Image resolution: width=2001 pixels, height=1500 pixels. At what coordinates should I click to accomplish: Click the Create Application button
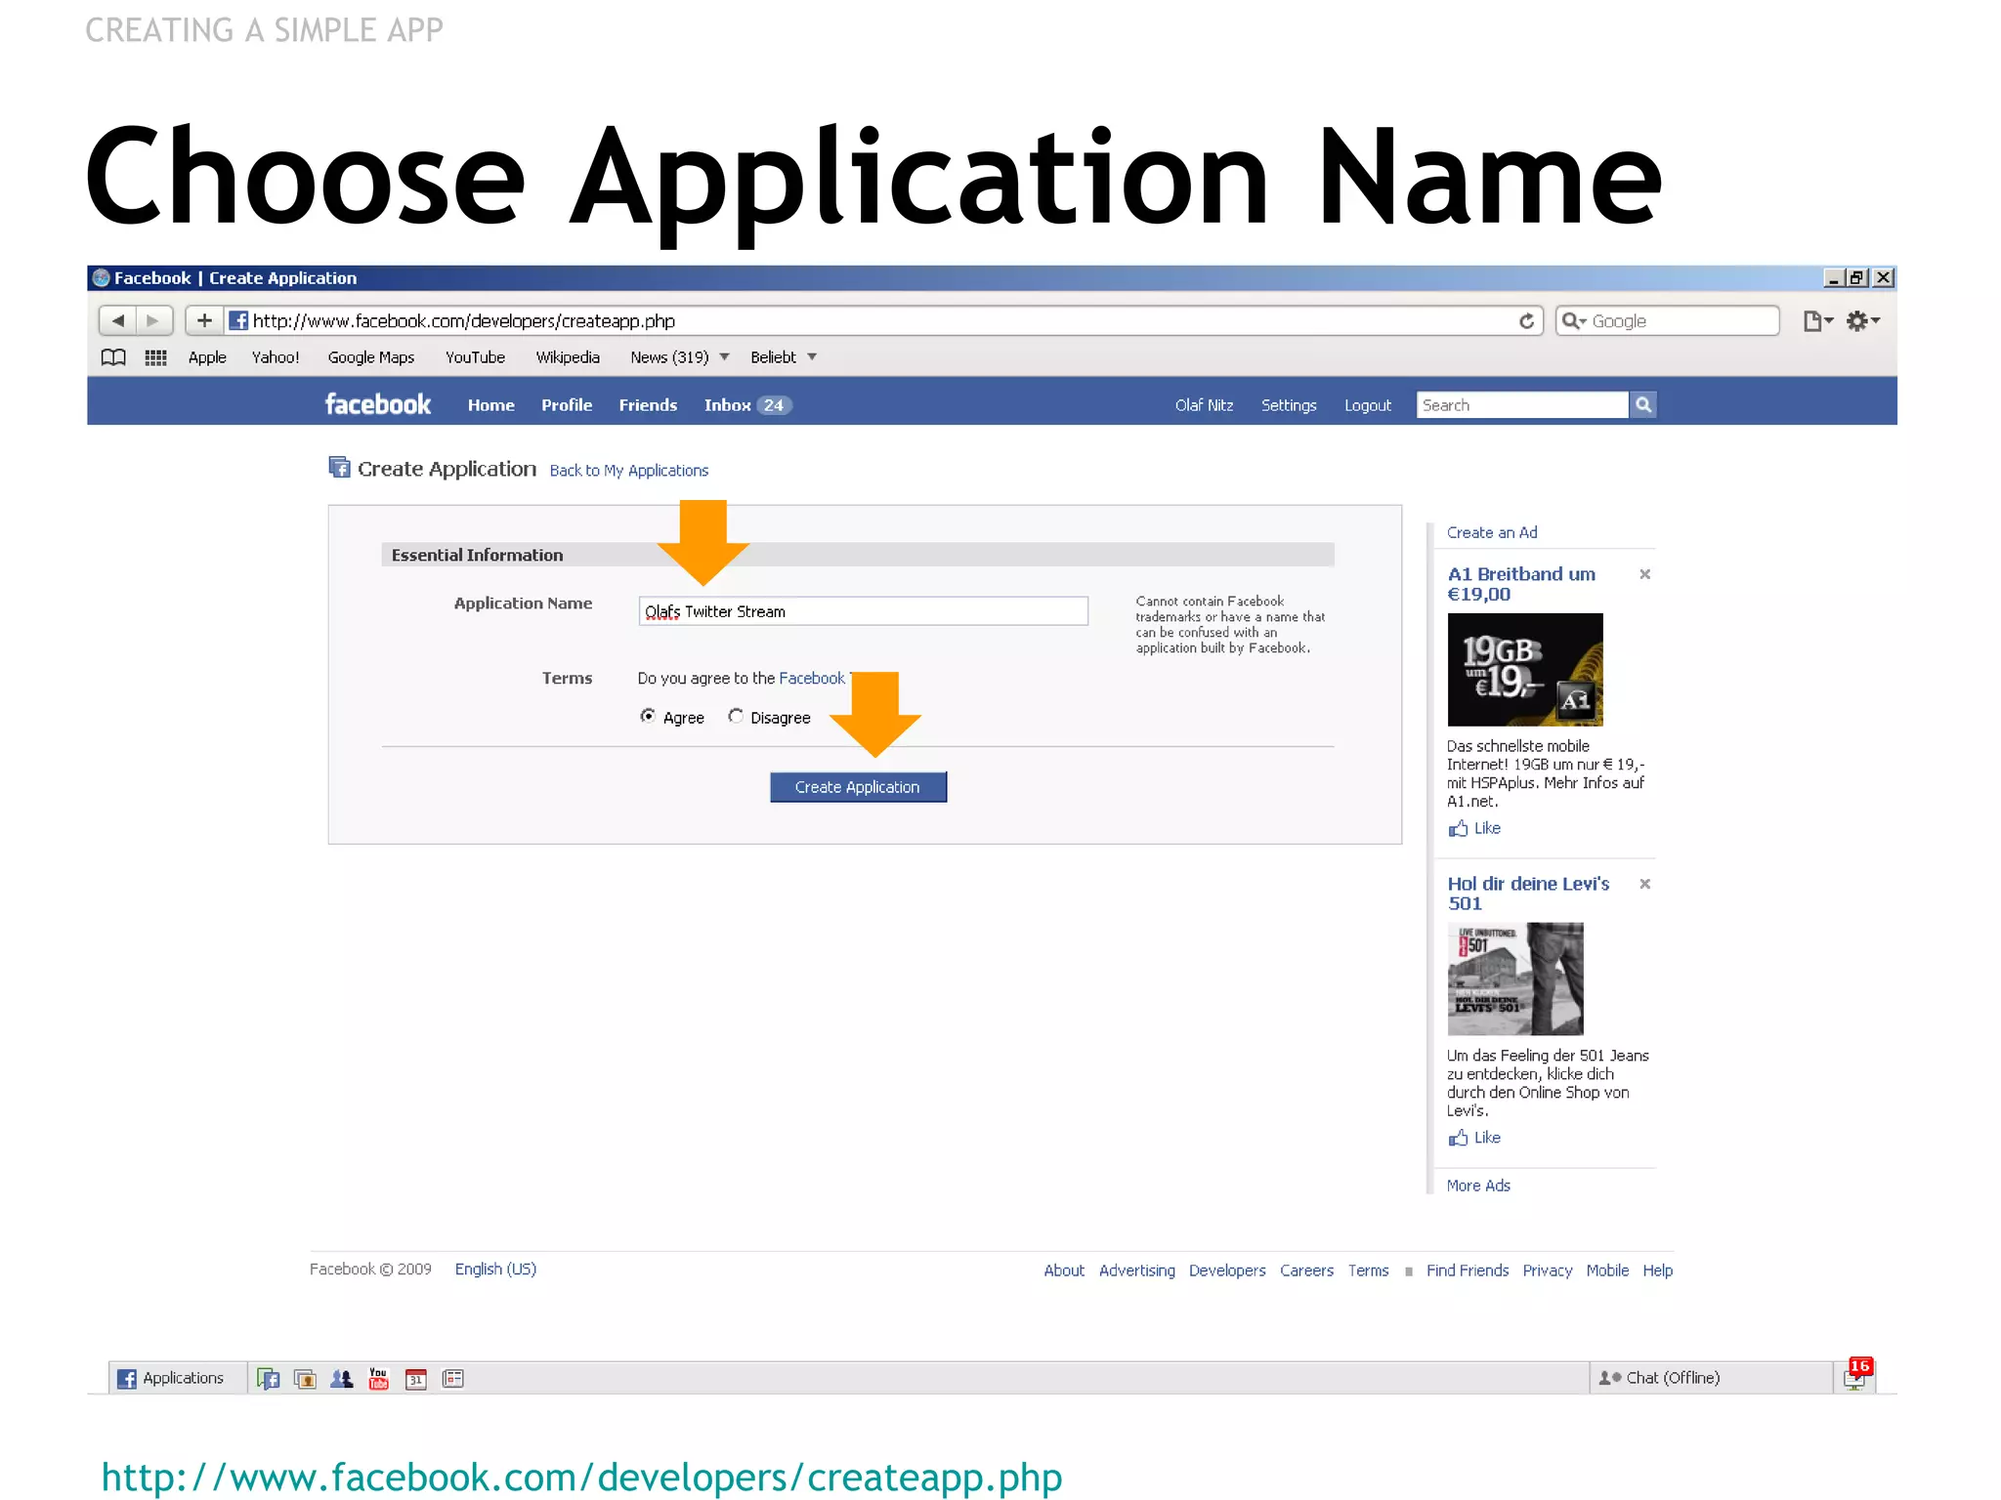pos(858,787)
